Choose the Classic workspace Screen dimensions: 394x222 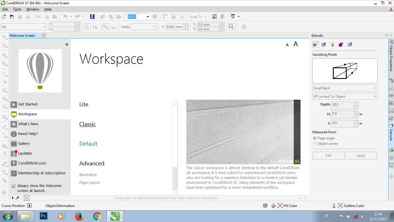click(88, 124)
